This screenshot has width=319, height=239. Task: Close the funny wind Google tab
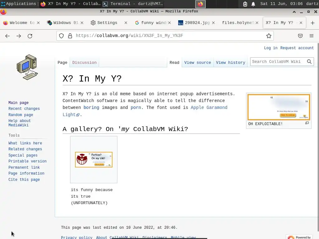point(169,23)
